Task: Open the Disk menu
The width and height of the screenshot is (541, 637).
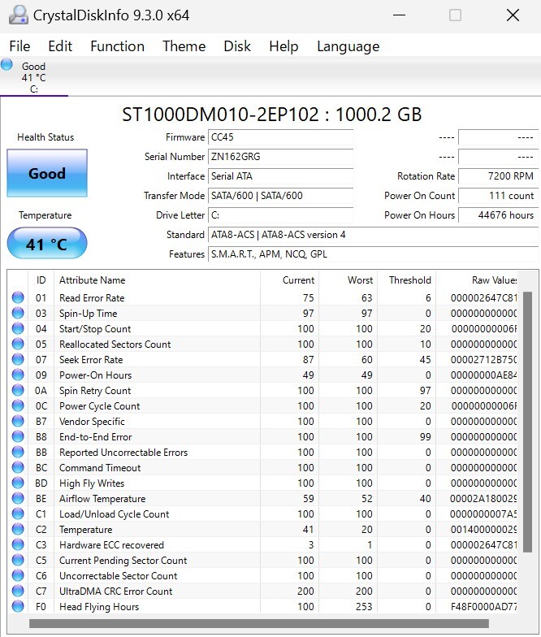Action: pos(237,45)
